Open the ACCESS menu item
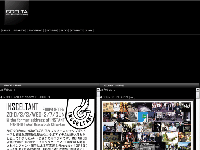 tap(52, 31)
